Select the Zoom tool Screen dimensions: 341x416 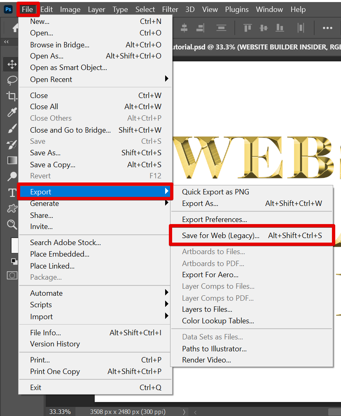coord(12,225)
